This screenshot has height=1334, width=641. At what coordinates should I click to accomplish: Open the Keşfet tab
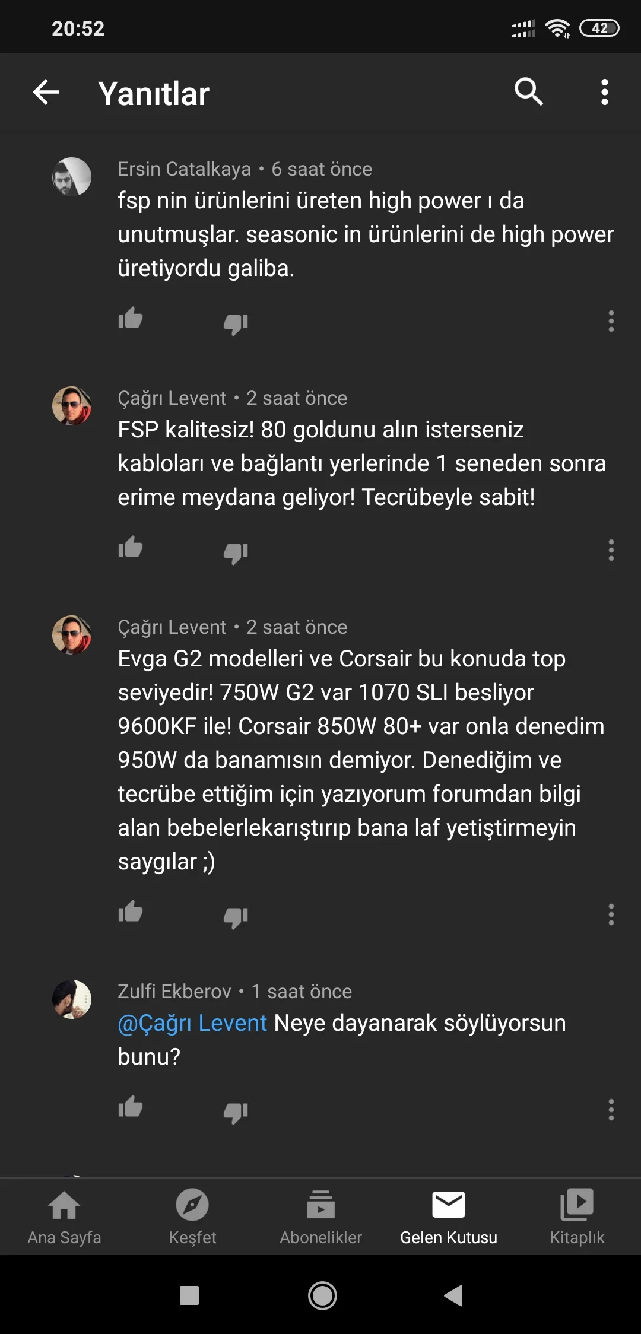tap(192, 1217)
